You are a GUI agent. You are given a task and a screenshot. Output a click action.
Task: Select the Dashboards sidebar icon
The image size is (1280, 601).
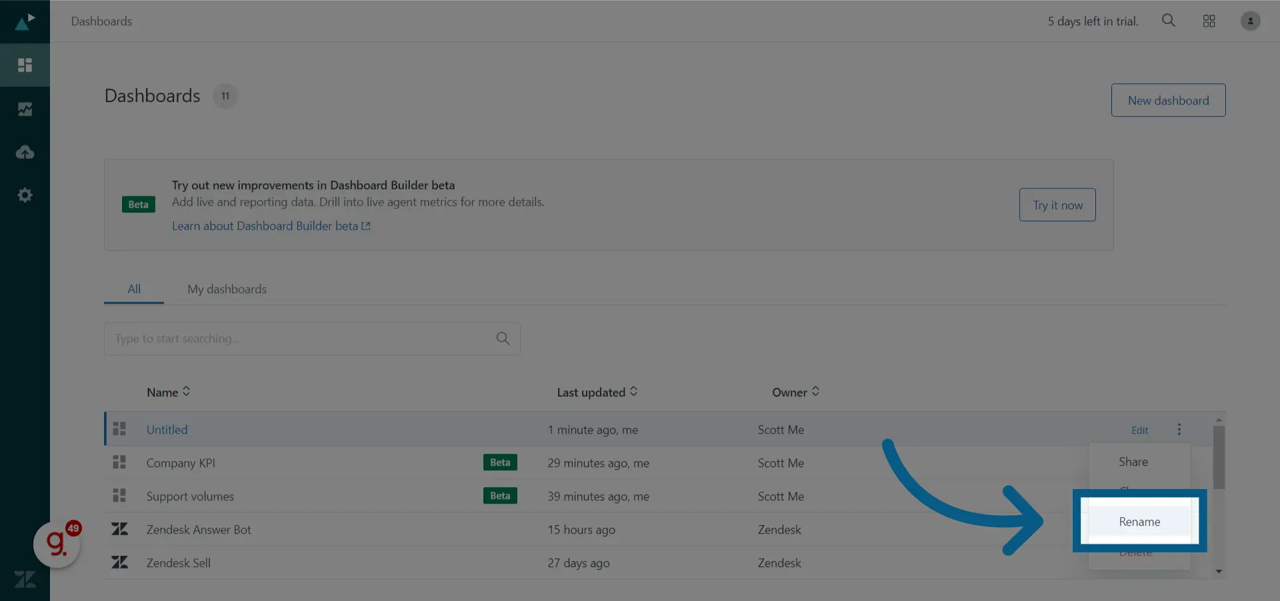(25, 65)
